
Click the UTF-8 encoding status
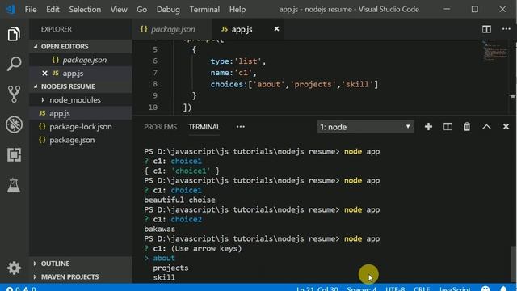[395, 289]
